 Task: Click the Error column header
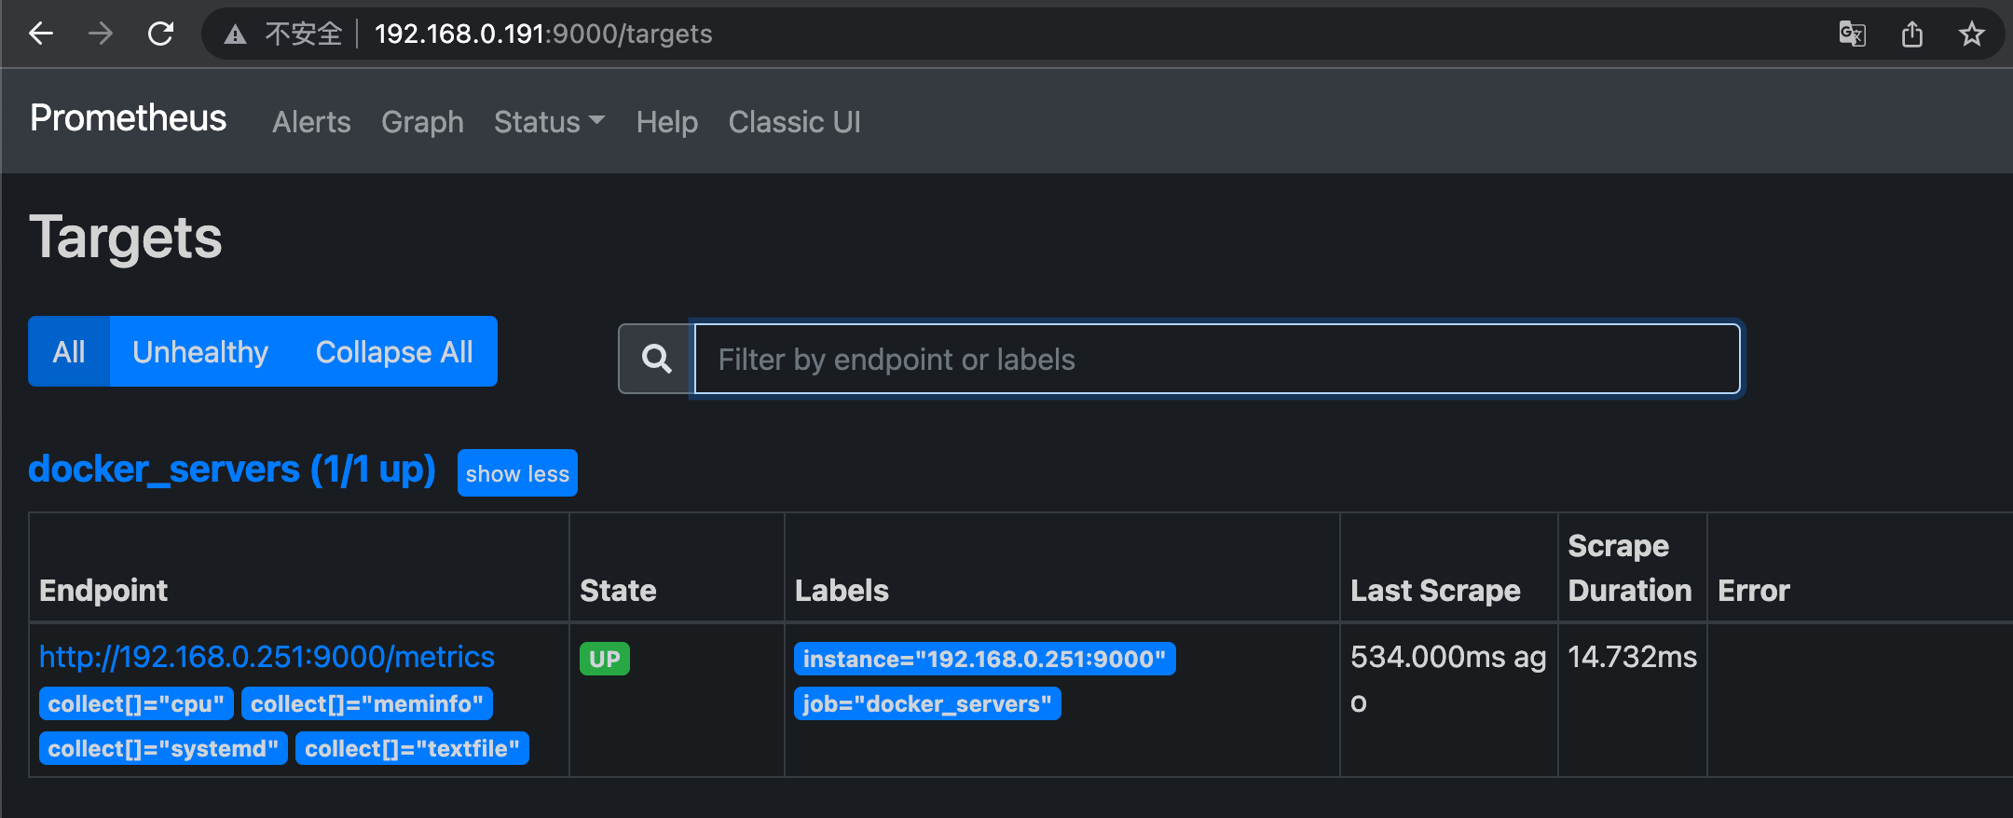(1753, 591)
